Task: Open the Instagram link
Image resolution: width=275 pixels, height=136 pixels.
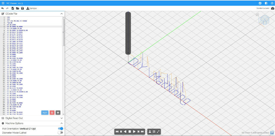Action: coord(272,3)
